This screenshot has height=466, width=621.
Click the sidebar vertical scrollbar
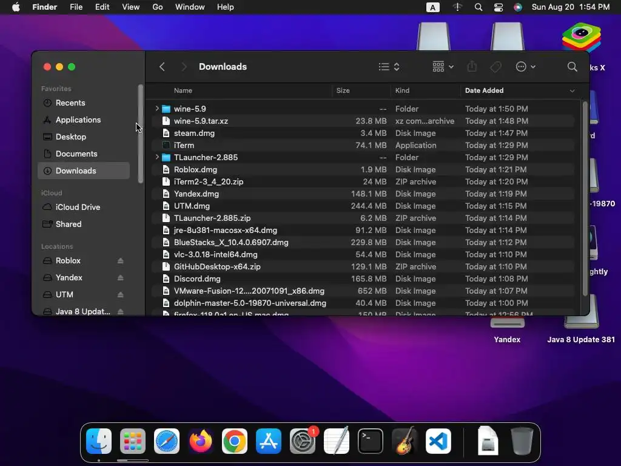click(x=140, y=134)
